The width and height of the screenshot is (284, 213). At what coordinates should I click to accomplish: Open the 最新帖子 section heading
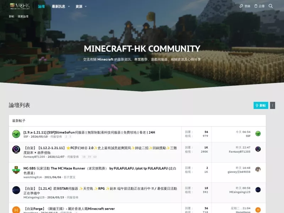coord(19,121)
